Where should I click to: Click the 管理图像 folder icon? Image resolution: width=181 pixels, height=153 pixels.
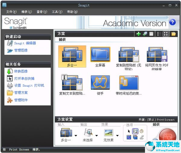(x=10, y=51)
